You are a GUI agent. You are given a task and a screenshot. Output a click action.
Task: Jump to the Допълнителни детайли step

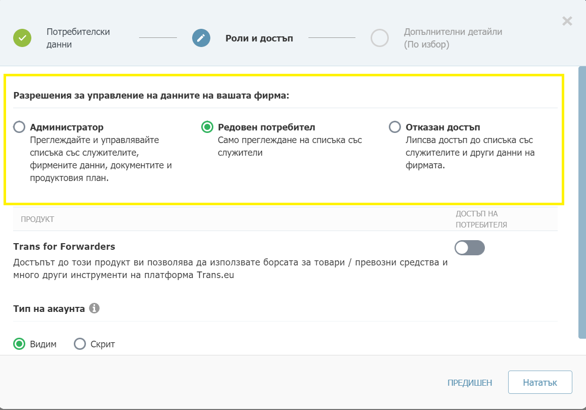pyautogui.click(x=453, y=38)
